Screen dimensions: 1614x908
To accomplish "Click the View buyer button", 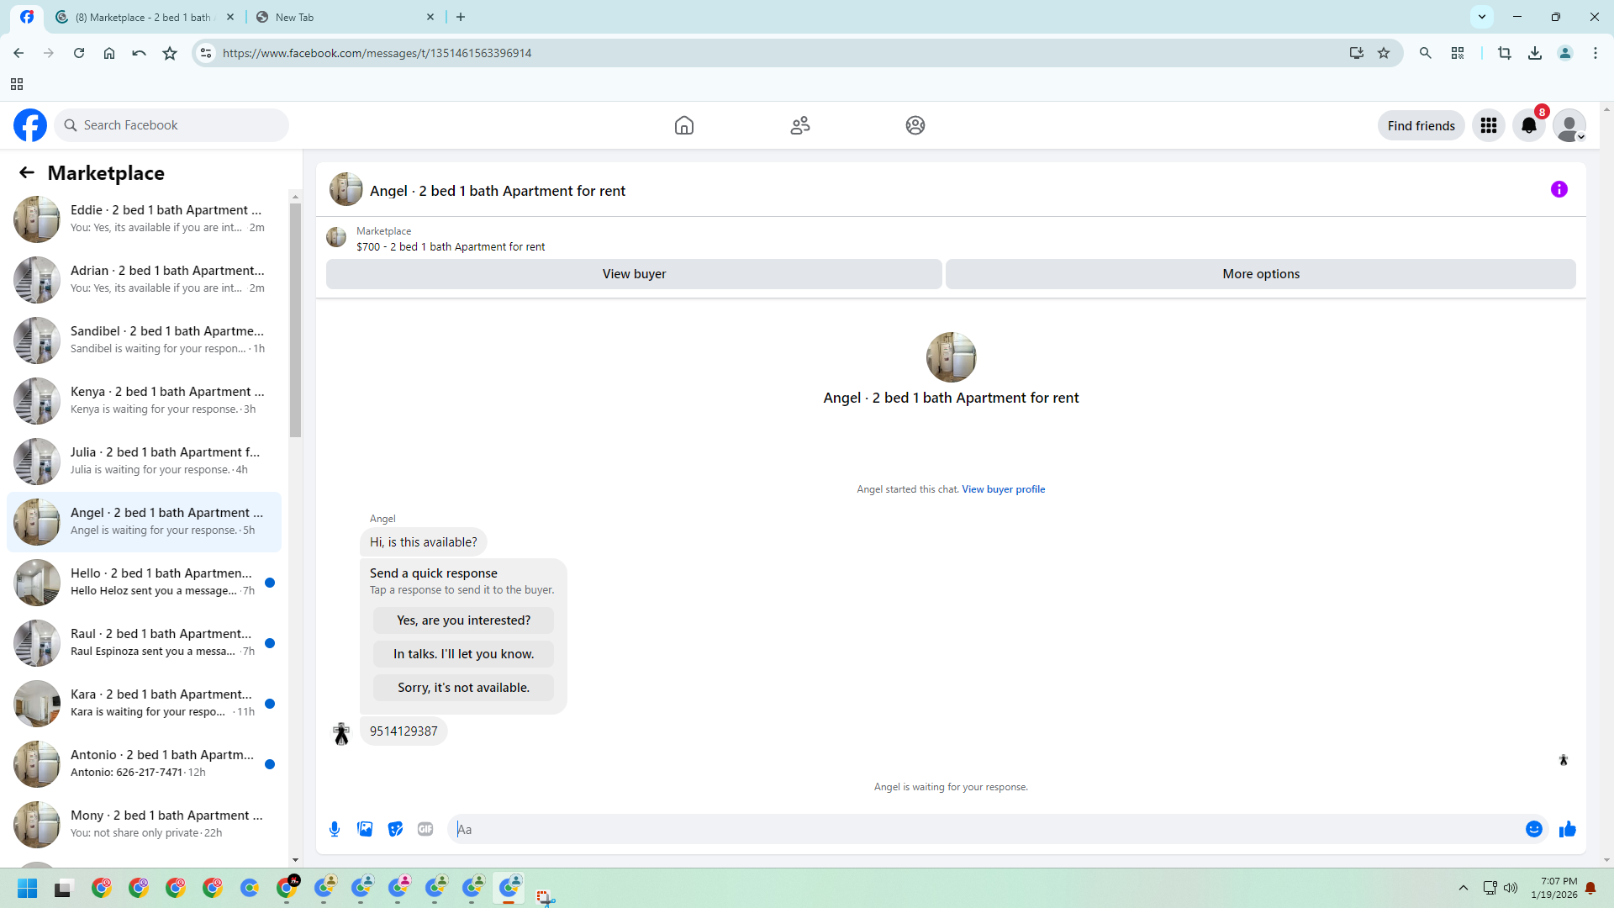I will 634,274.
